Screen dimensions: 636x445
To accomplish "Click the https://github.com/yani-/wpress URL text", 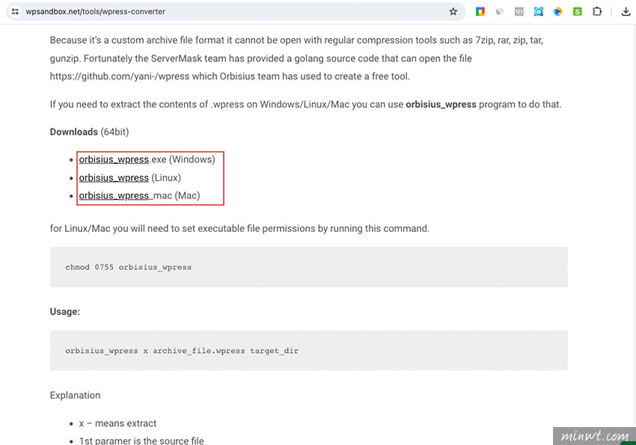I will pos(120,76).
